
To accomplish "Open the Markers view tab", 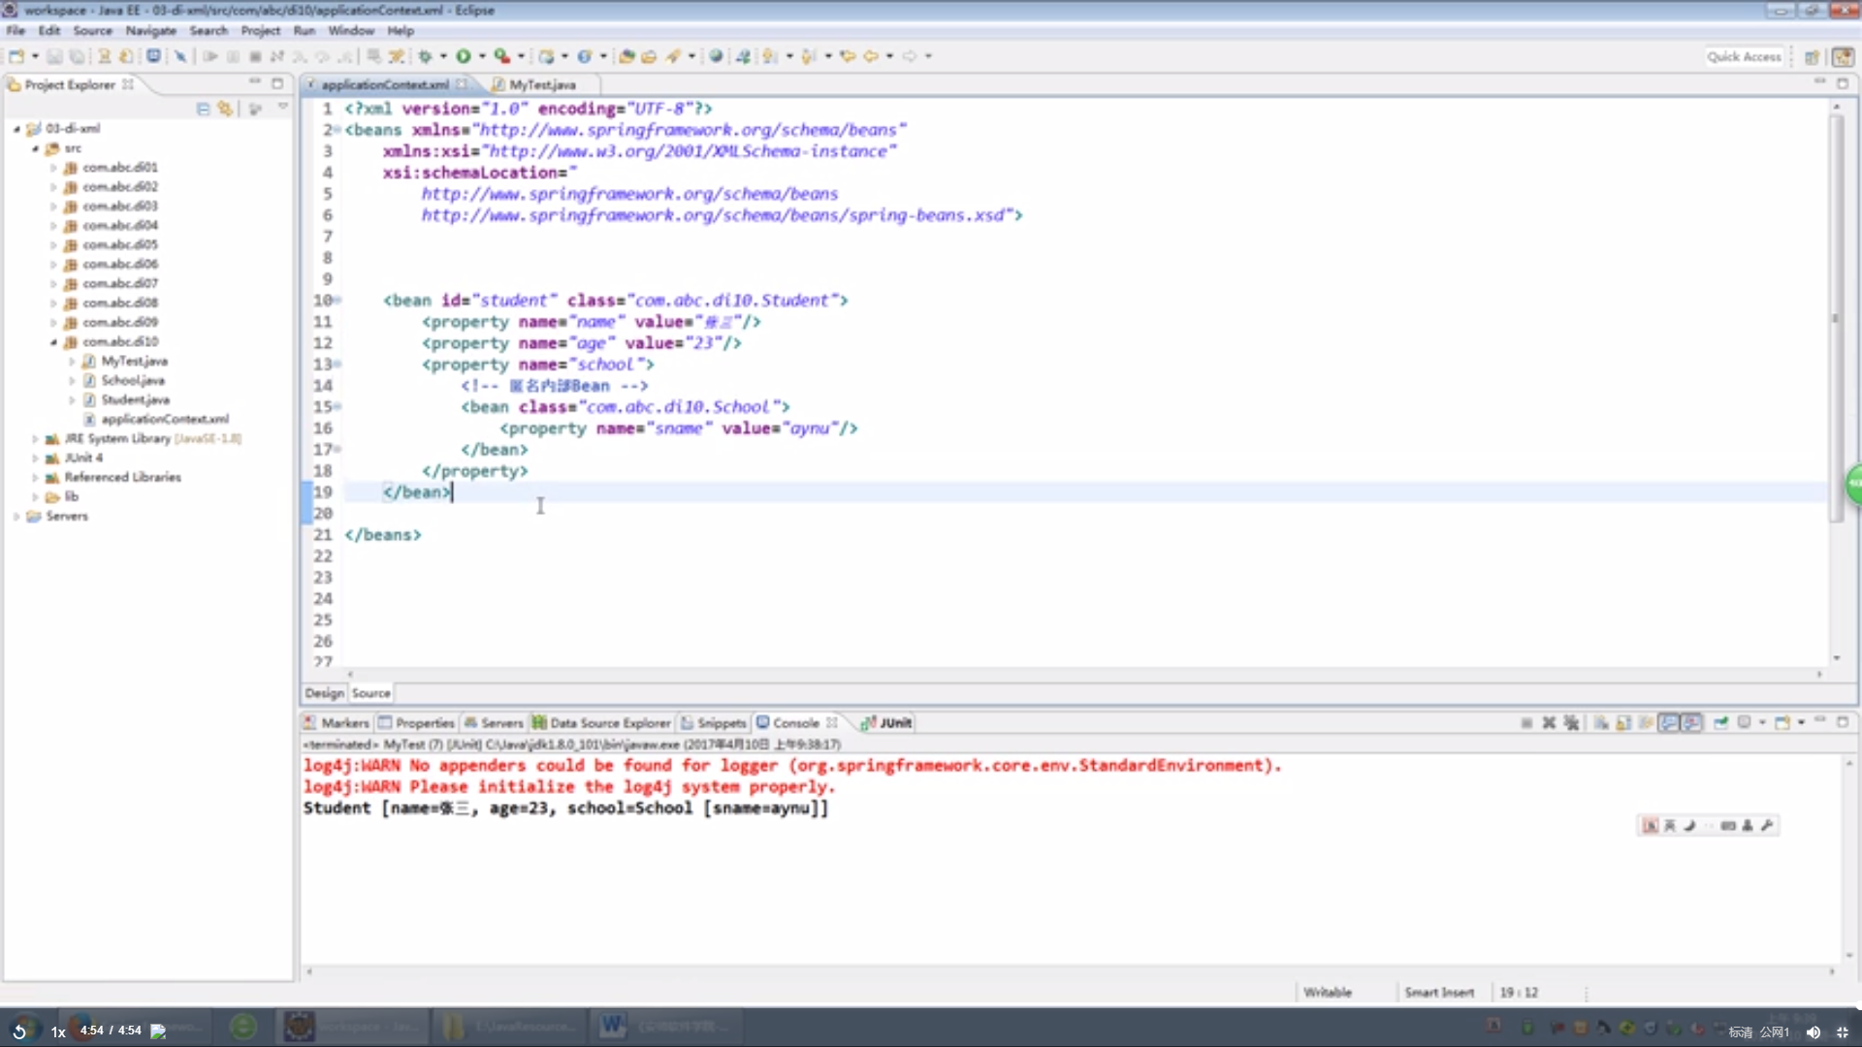I will [336, 723].
